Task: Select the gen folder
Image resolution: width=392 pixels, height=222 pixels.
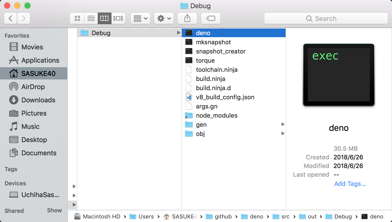Action: pos(234,124)
